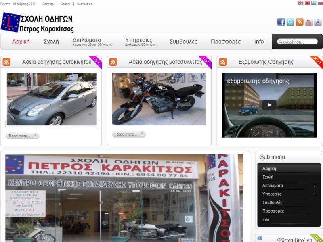
Task: Switch language using the UK flag
Action: [x=301, y=3]
